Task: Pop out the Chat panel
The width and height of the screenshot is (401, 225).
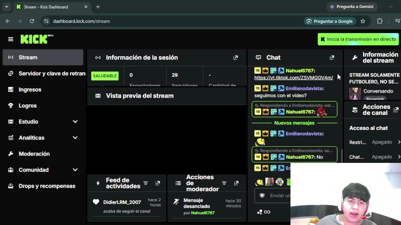Action: click(332, 57)
